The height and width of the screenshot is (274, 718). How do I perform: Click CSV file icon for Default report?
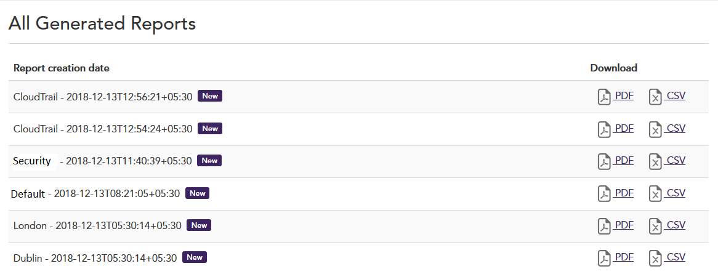click(x=655, y=194)
